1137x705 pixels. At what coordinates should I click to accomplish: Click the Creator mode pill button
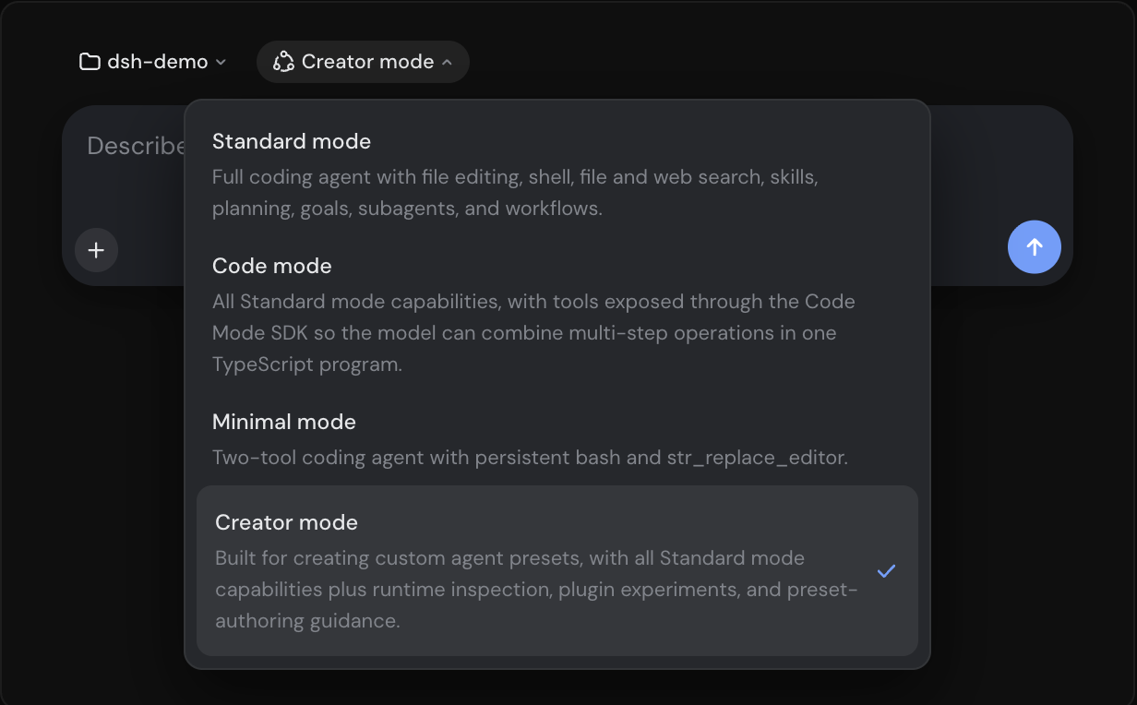tap(363, 62)
